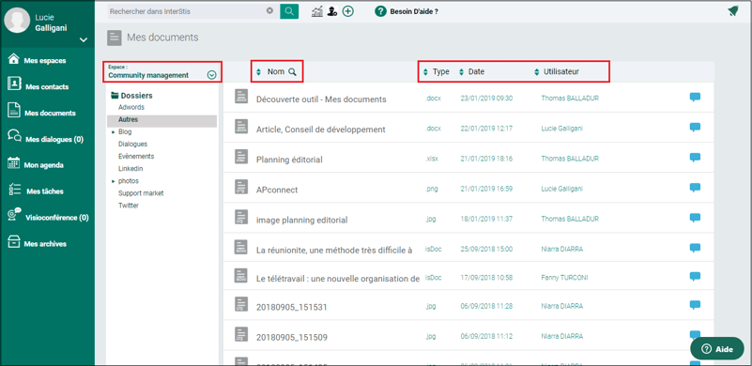Open the Découverte outil - Mes documents file
The image size is (752, 366).
click(x=321, y=99)
